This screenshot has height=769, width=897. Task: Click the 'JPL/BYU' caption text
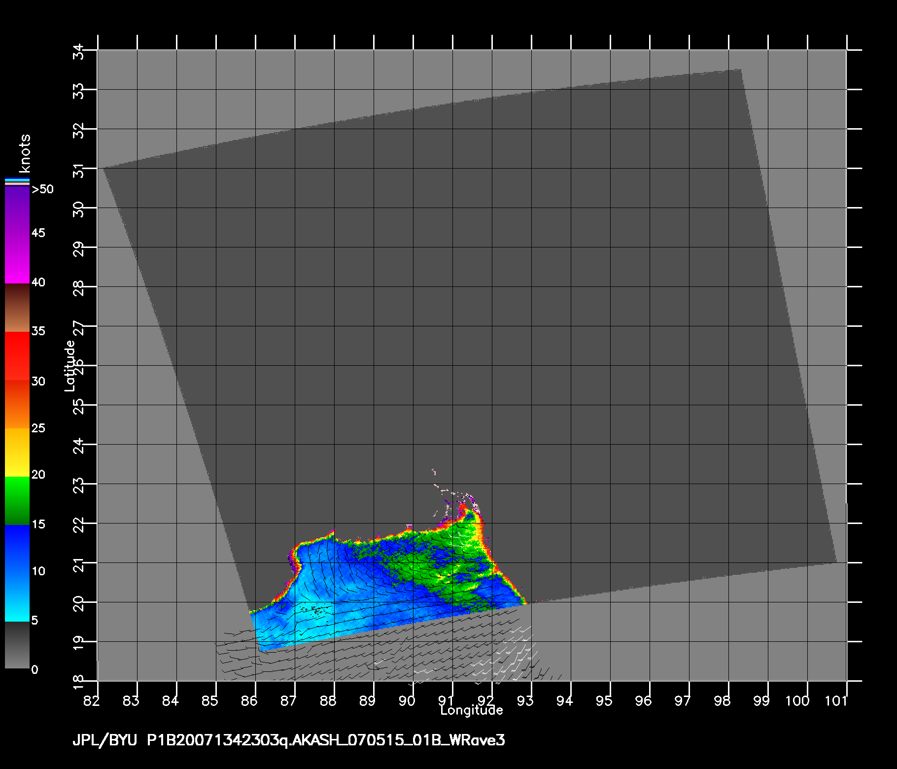pyautogui.click(x=104, y=741)
